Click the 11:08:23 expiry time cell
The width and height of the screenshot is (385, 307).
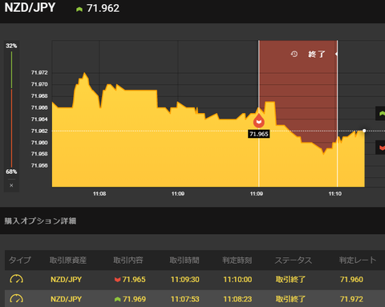coord(237,299)
